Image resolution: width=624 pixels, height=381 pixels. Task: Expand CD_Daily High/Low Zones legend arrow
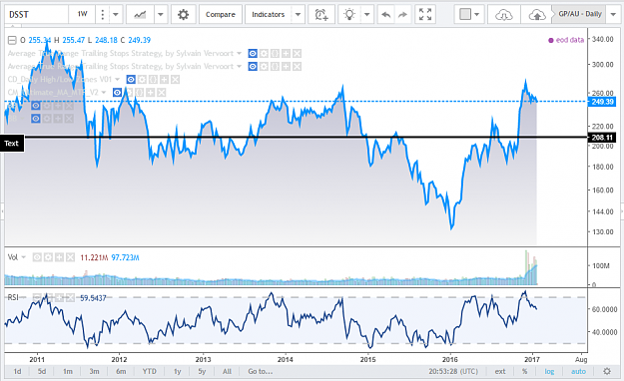pos(118,80)
